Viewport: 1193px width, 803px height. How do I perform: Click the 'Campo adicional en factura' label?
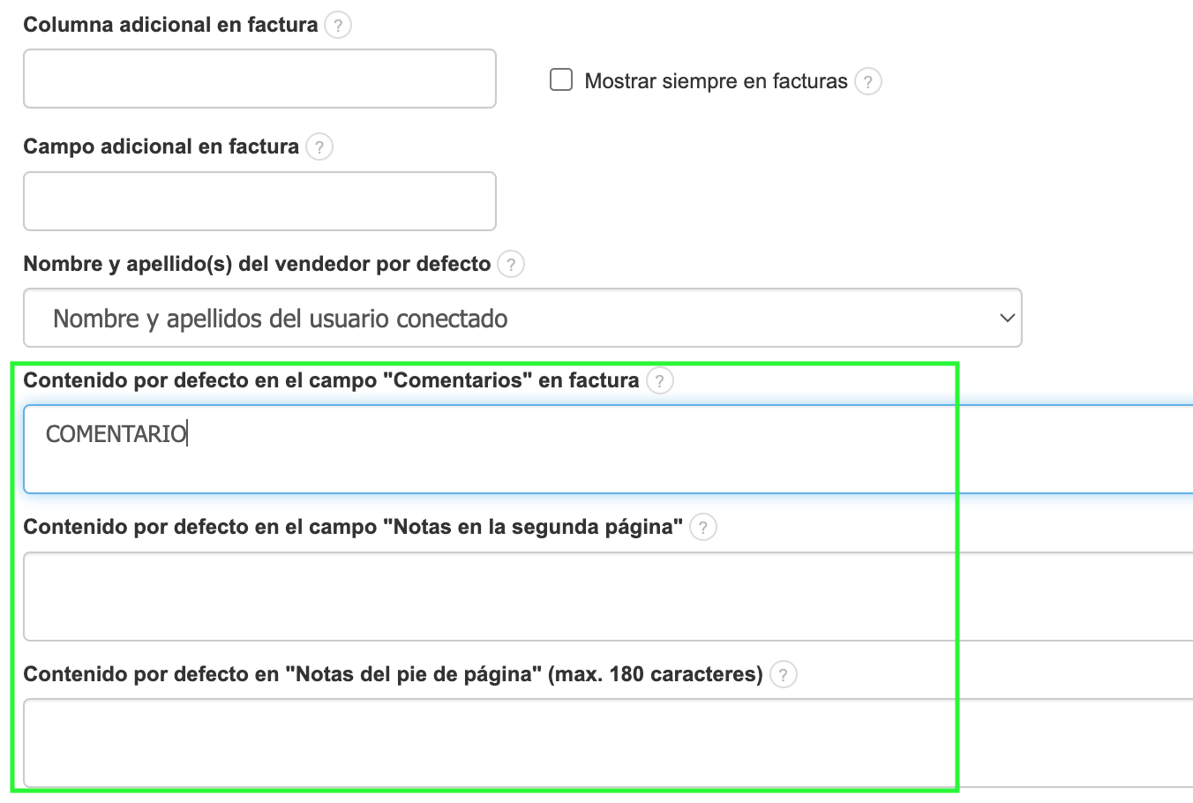[161, 146]
